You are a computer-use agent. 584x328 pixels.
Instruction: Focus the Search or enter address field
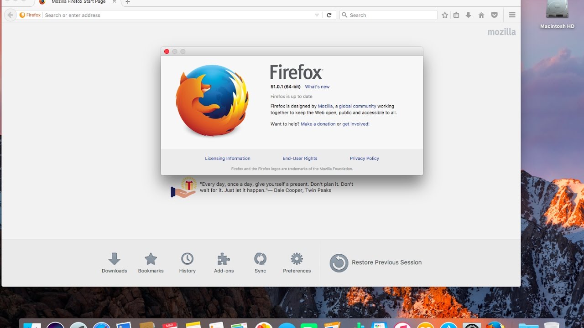pyautogui.click(x=178, y=15)
